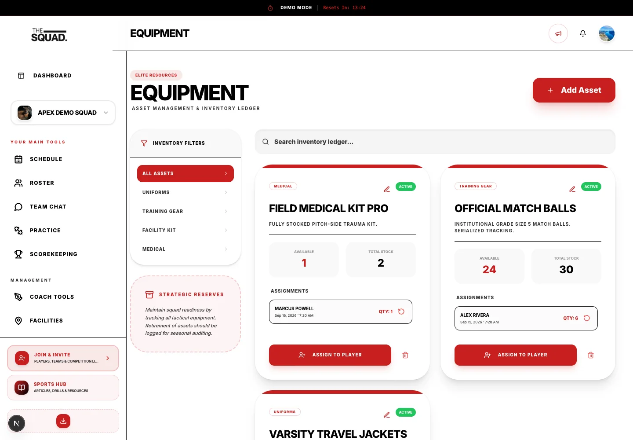Click the megaphone announcements icon

point(558,33)
